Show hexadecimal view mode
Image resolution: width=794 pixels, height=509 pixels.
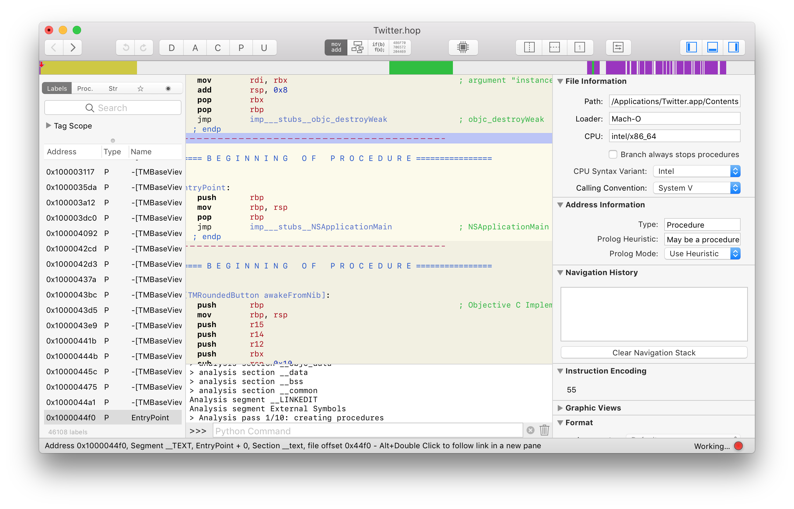(x=399, y=47)
